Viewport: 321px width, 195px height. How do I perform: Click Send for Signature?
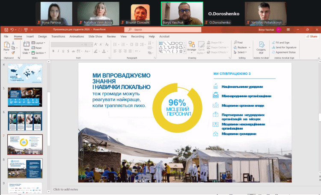click(x=286, y=47)
